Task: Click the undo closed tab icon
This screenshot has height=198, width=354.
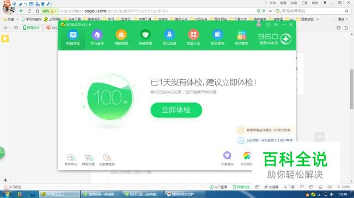Action: pos(346,28)
